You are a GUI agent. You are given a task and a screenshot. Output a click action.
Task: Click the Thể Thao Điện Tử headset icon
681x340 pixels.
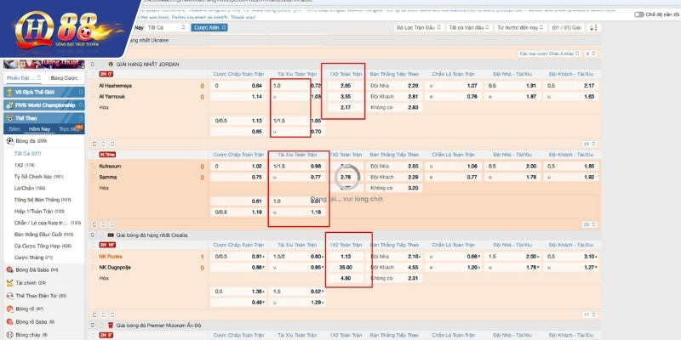point(9,296)
